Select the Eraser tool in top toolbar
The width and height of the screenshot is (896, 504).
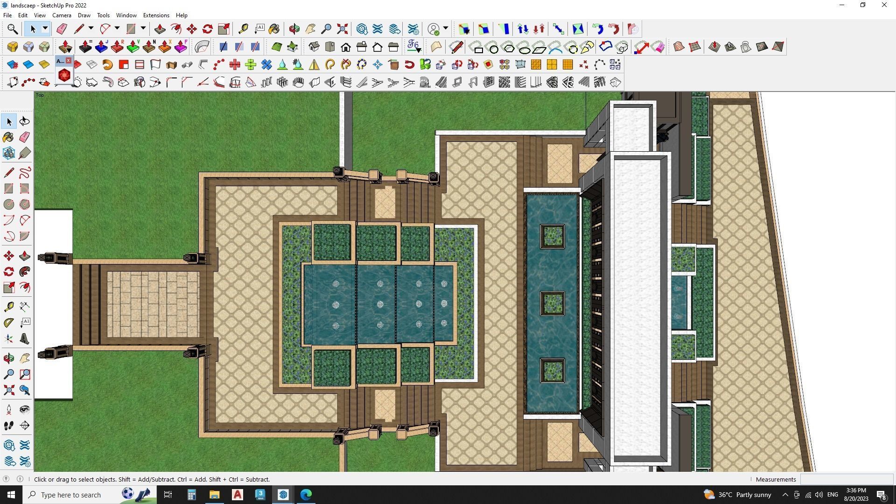(62, 29)
